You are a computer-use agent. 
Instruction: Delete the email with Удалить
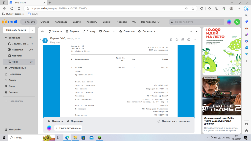point(55,31)
